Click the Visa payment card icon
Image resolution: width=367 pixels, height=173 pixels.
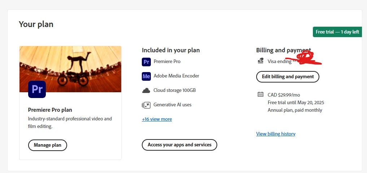(x=261, y=61)
